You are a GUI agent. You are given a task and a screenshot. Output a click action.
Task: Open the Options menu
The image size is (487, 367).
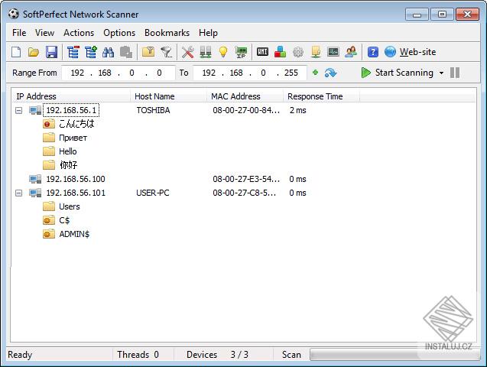(x=119, y=33)
